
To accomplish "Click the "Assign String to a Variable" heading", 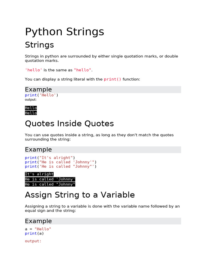I will coord(80,195).
